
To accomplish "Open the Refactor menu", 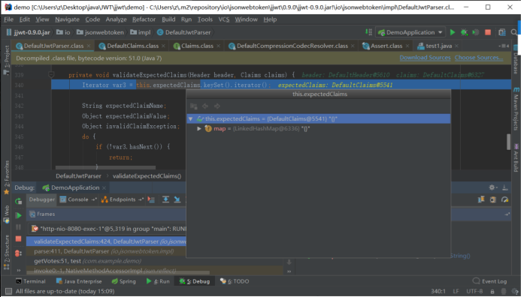I will [x=144, y=19].
